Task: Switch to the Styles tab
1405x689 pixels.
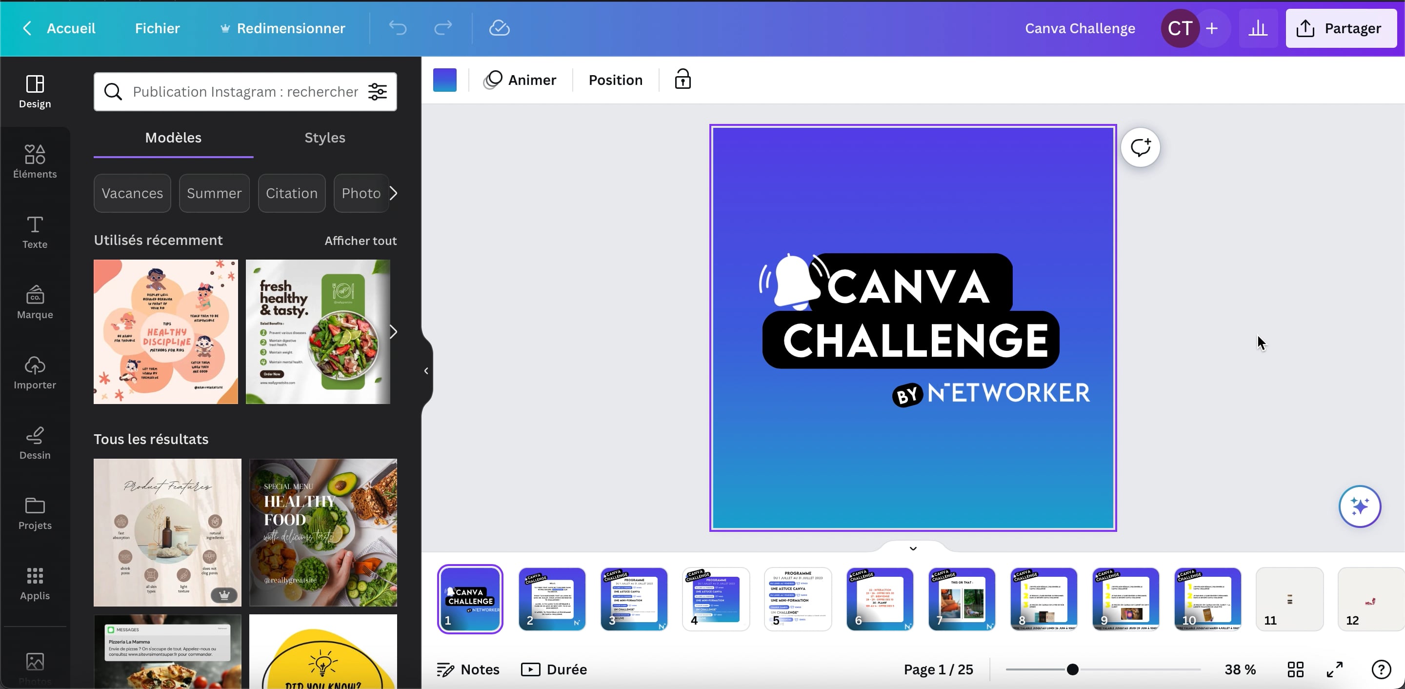Action: (324, 138)
